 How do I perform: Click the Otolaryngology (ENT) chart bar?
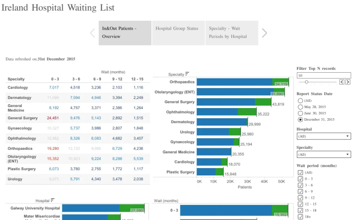(x=241, y=92)
